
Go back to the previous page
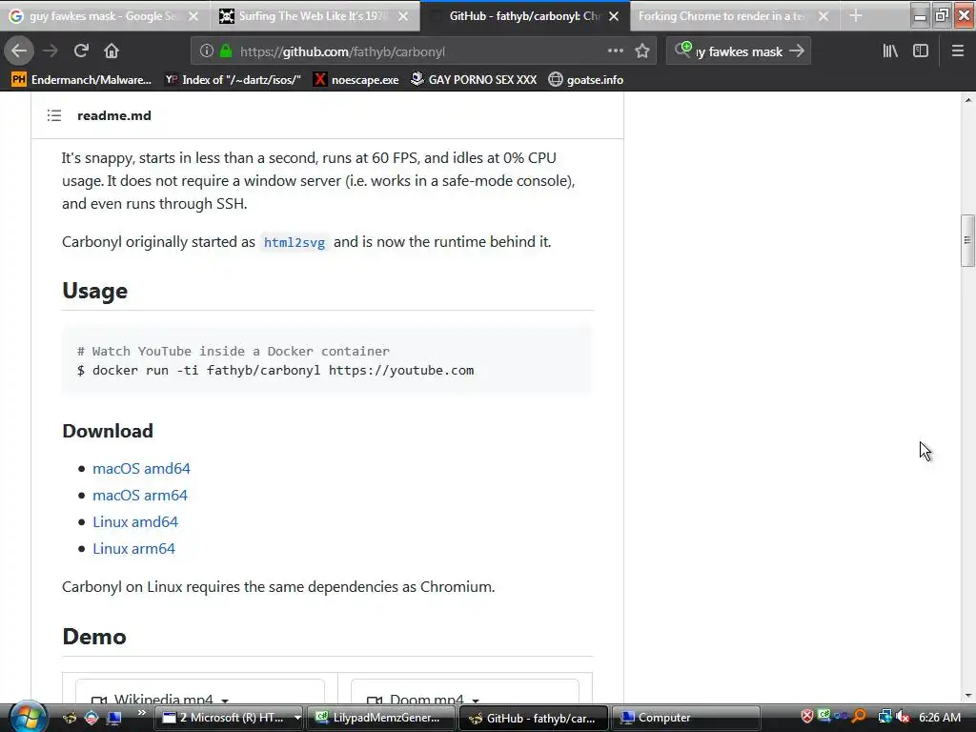click(19, 51)
